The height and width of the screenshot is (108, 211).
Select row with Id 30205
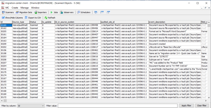tap(6, 31)
